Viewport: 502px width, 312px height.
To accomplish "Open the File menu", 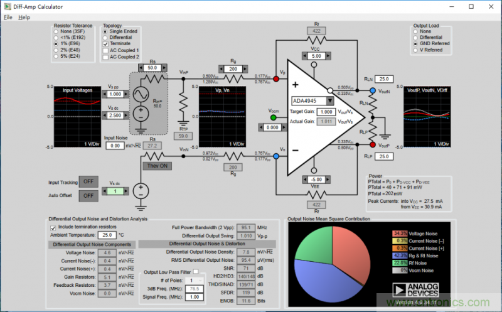I will coord(8,17).
